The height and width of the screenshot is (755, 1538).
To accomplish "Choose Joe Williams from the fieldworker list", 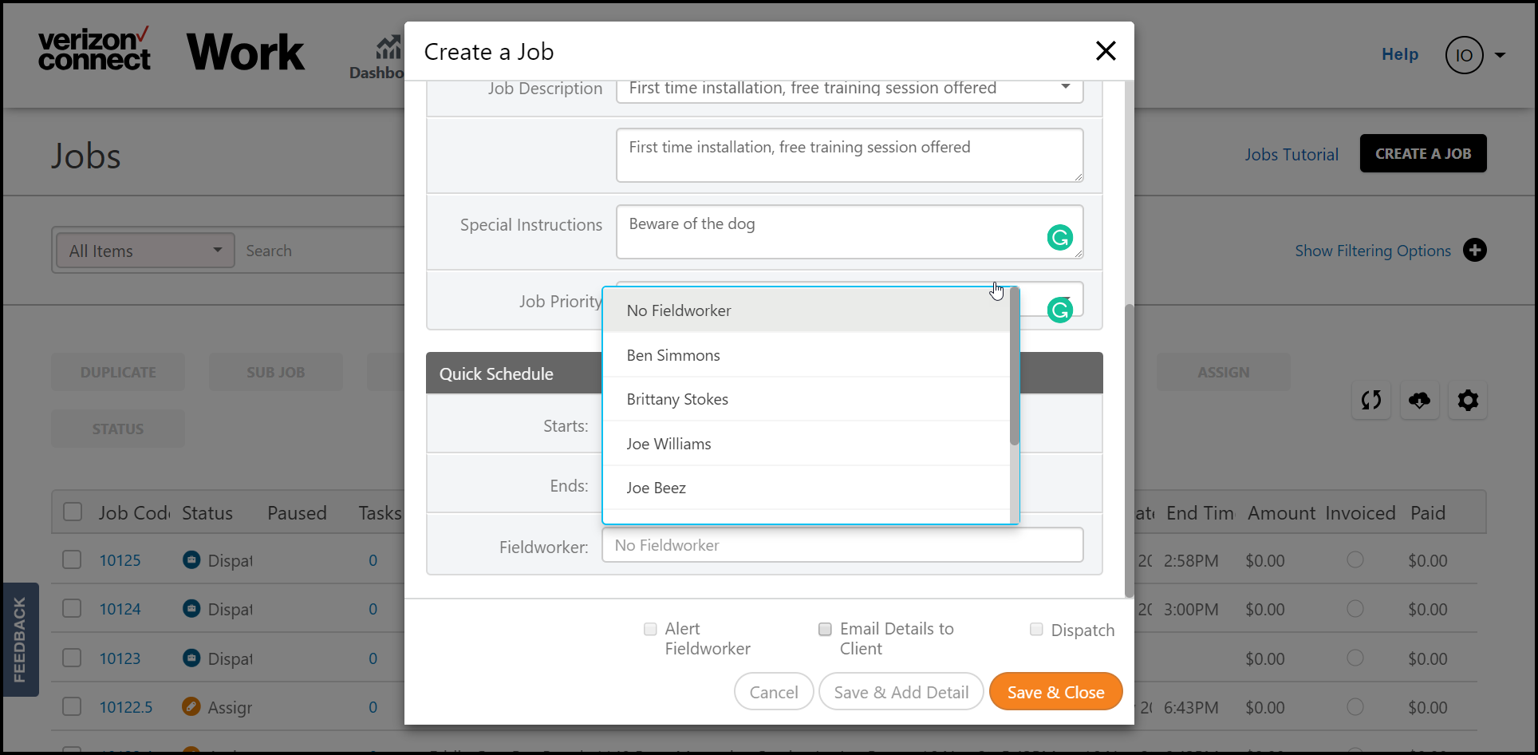I will click(806, 444).
